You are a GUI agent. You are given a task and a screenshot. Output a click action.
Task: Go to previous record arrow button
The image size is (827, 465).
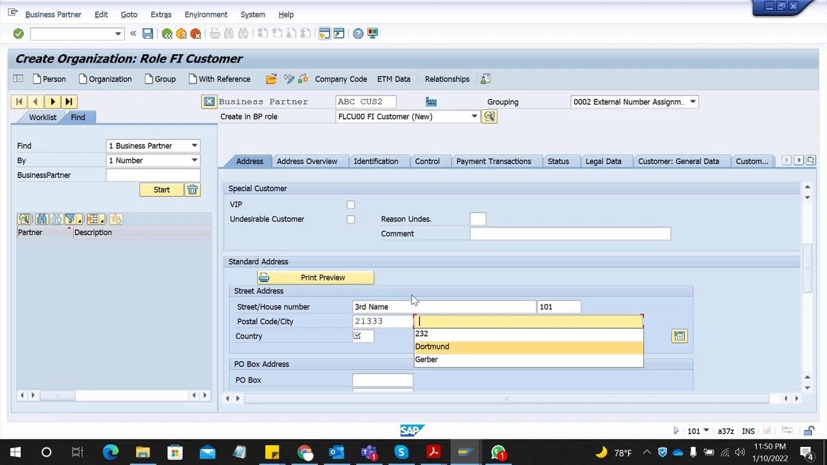36,101
